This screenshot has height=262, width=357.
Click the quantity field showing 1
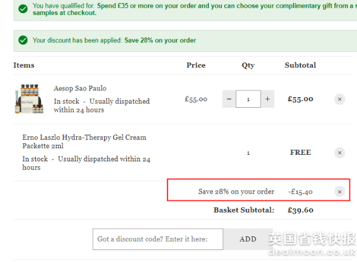point(248,99)
